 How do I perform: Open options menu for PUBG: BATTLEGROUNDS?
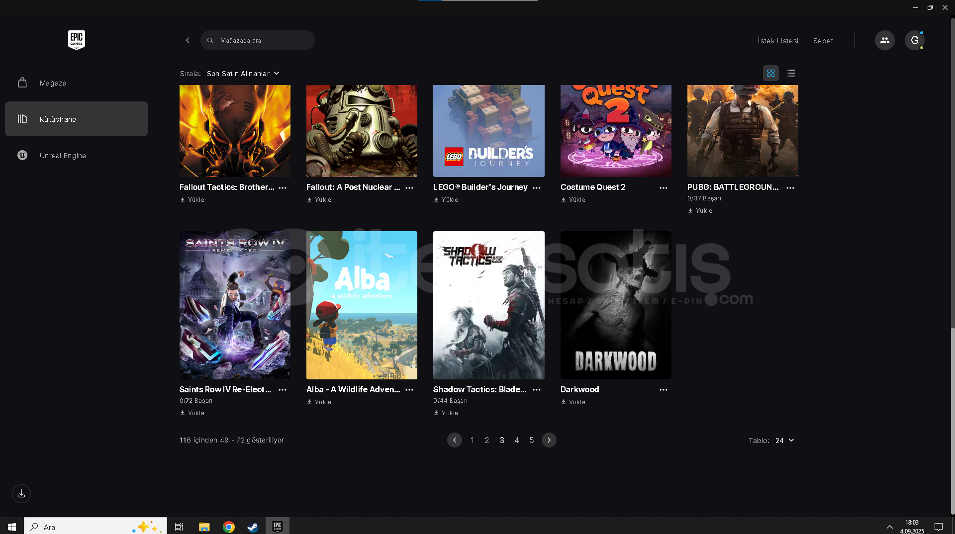(x=790, y=188)
